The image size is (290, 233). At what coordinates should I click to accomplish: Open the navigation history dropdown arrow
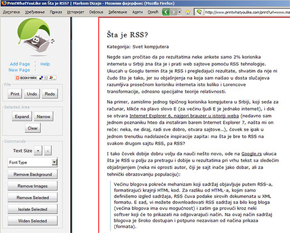coord(180,12)
